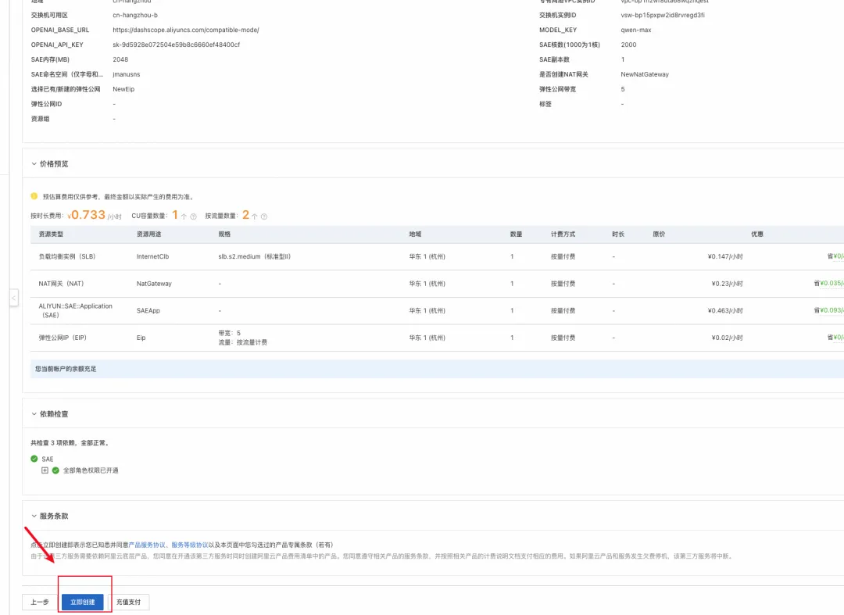Click the MODEL_KEY value qwen-max
Screen dimensions: 844x615
(x=635, y=30)
